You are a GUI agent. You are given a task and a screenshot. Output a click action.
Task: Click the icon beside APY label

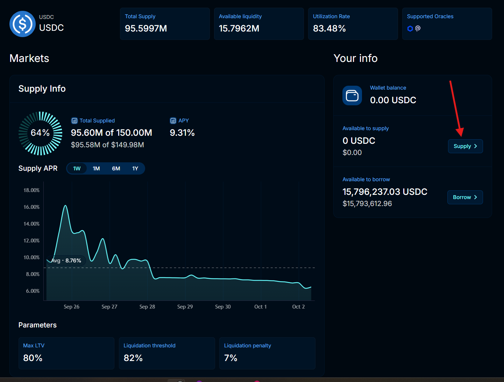pyautogui.click(x=173, y=121)
